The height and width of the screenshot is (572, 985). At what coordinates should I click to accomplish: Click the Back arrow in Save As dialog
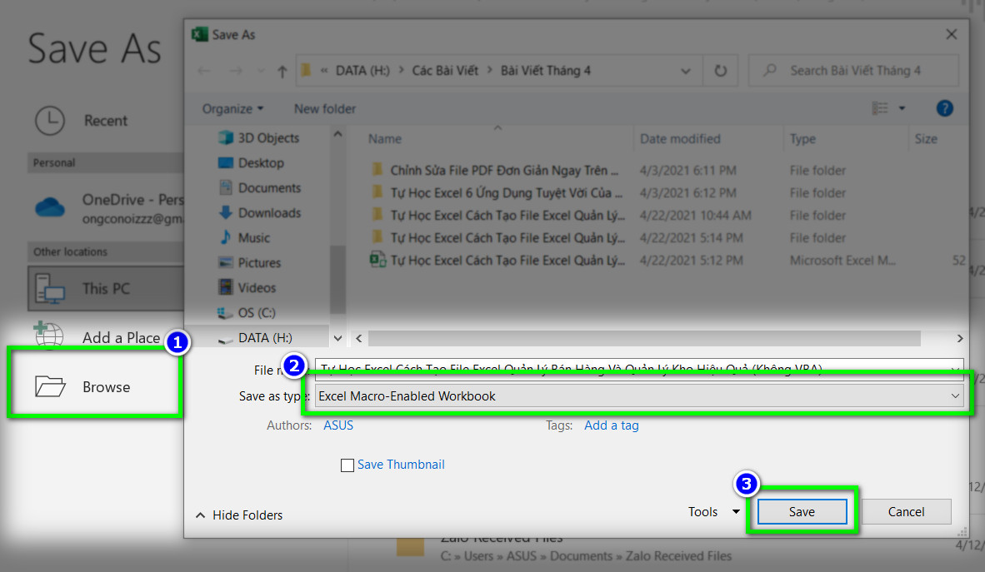(x=203, y=71)
